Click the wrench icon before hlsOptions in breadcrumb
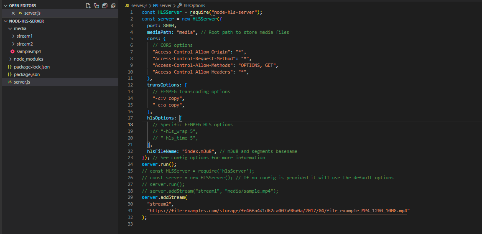482x234 pixels. tap(180, 5)
